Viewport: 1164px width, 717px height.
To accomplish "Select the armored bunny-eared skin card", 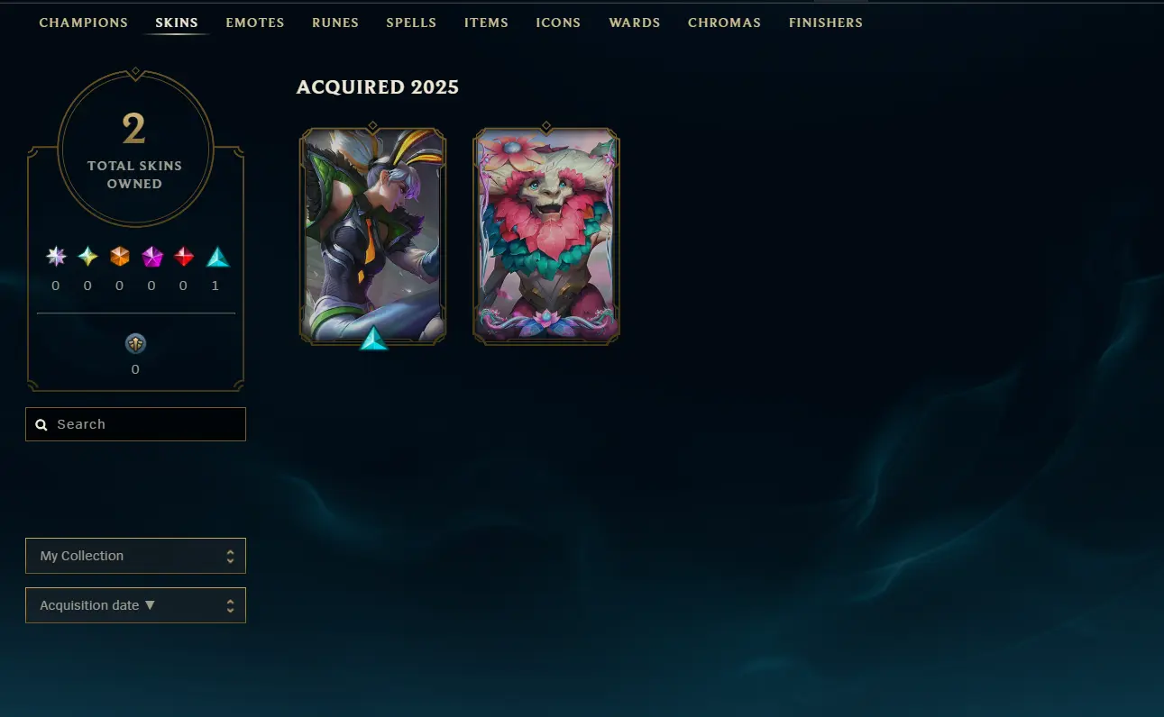I will [372, 234].
